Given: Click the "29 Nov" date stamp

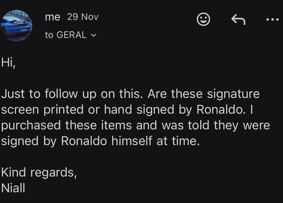Looking at the screenshot, I should pyautogui.click(x=83, y=17).
